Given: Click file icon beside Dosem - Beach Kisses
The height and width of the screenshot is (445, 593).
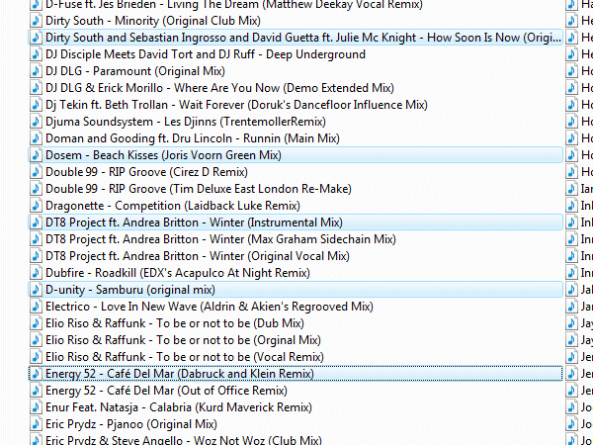Looking at the screenshot, I should pos(36,155).
